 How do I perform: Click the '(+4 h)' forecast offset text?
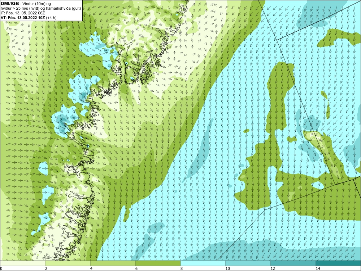pyautogui.click(x=51, y=17)
